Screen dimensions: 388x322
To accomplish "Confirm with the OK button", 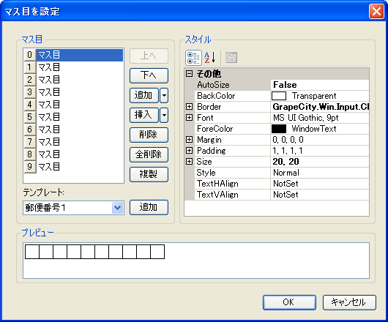I will (x=289, y=302).
